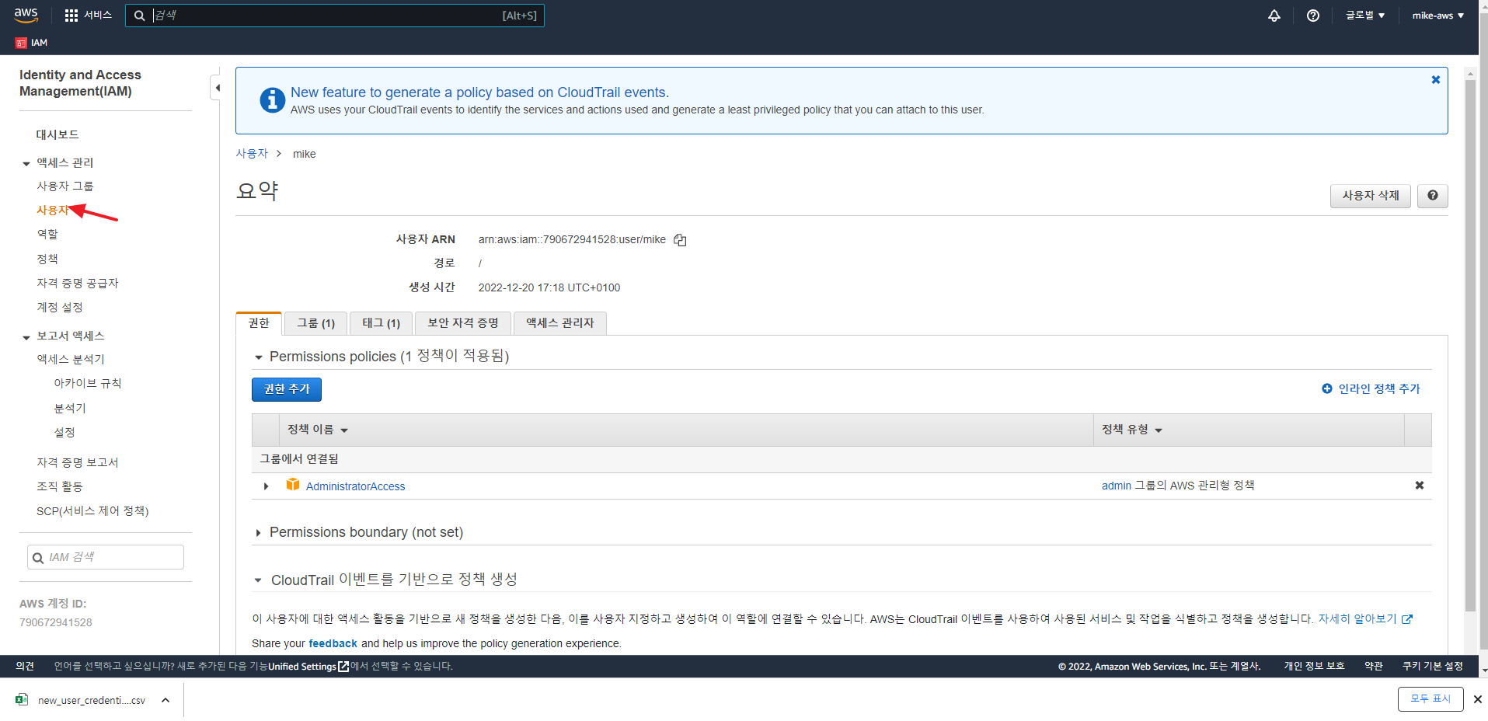Click the Unified Settings external link icon

coord(343,667)
